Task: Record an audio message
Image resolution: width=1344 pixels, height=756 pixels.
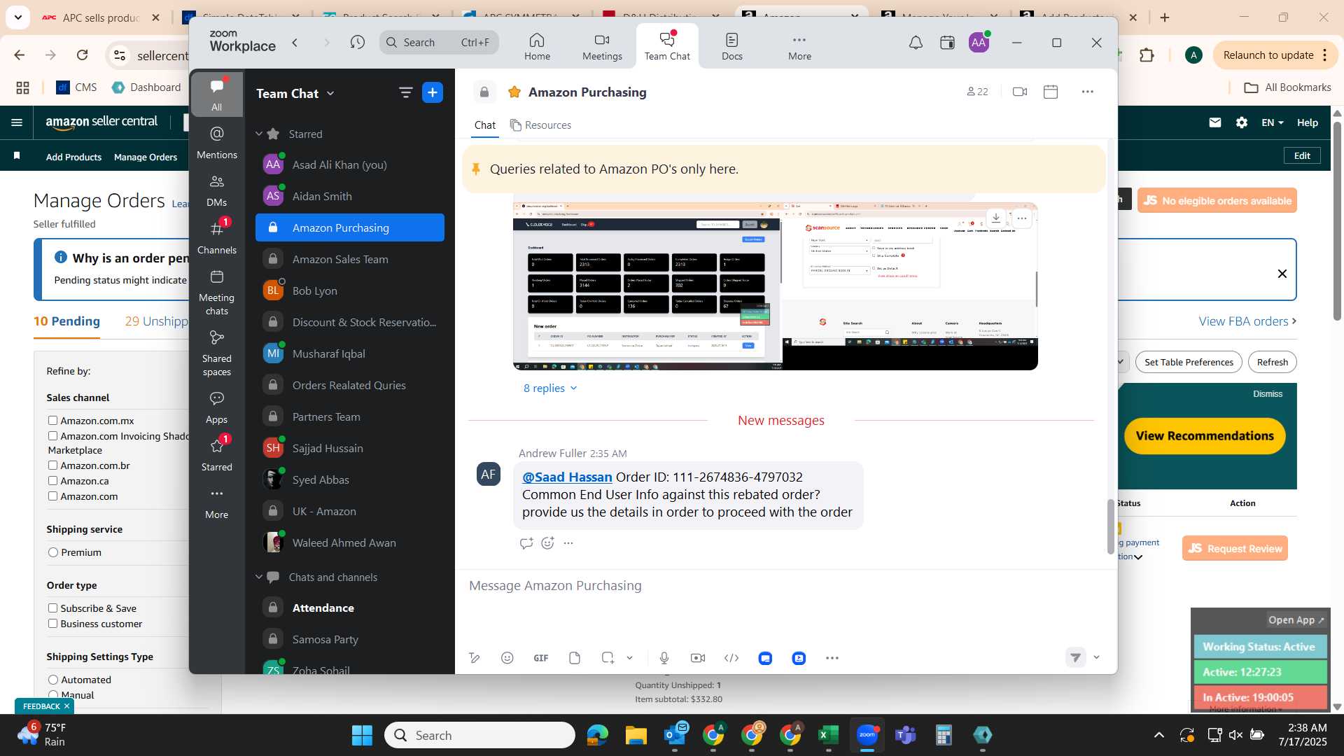Action: coord(664,658)
